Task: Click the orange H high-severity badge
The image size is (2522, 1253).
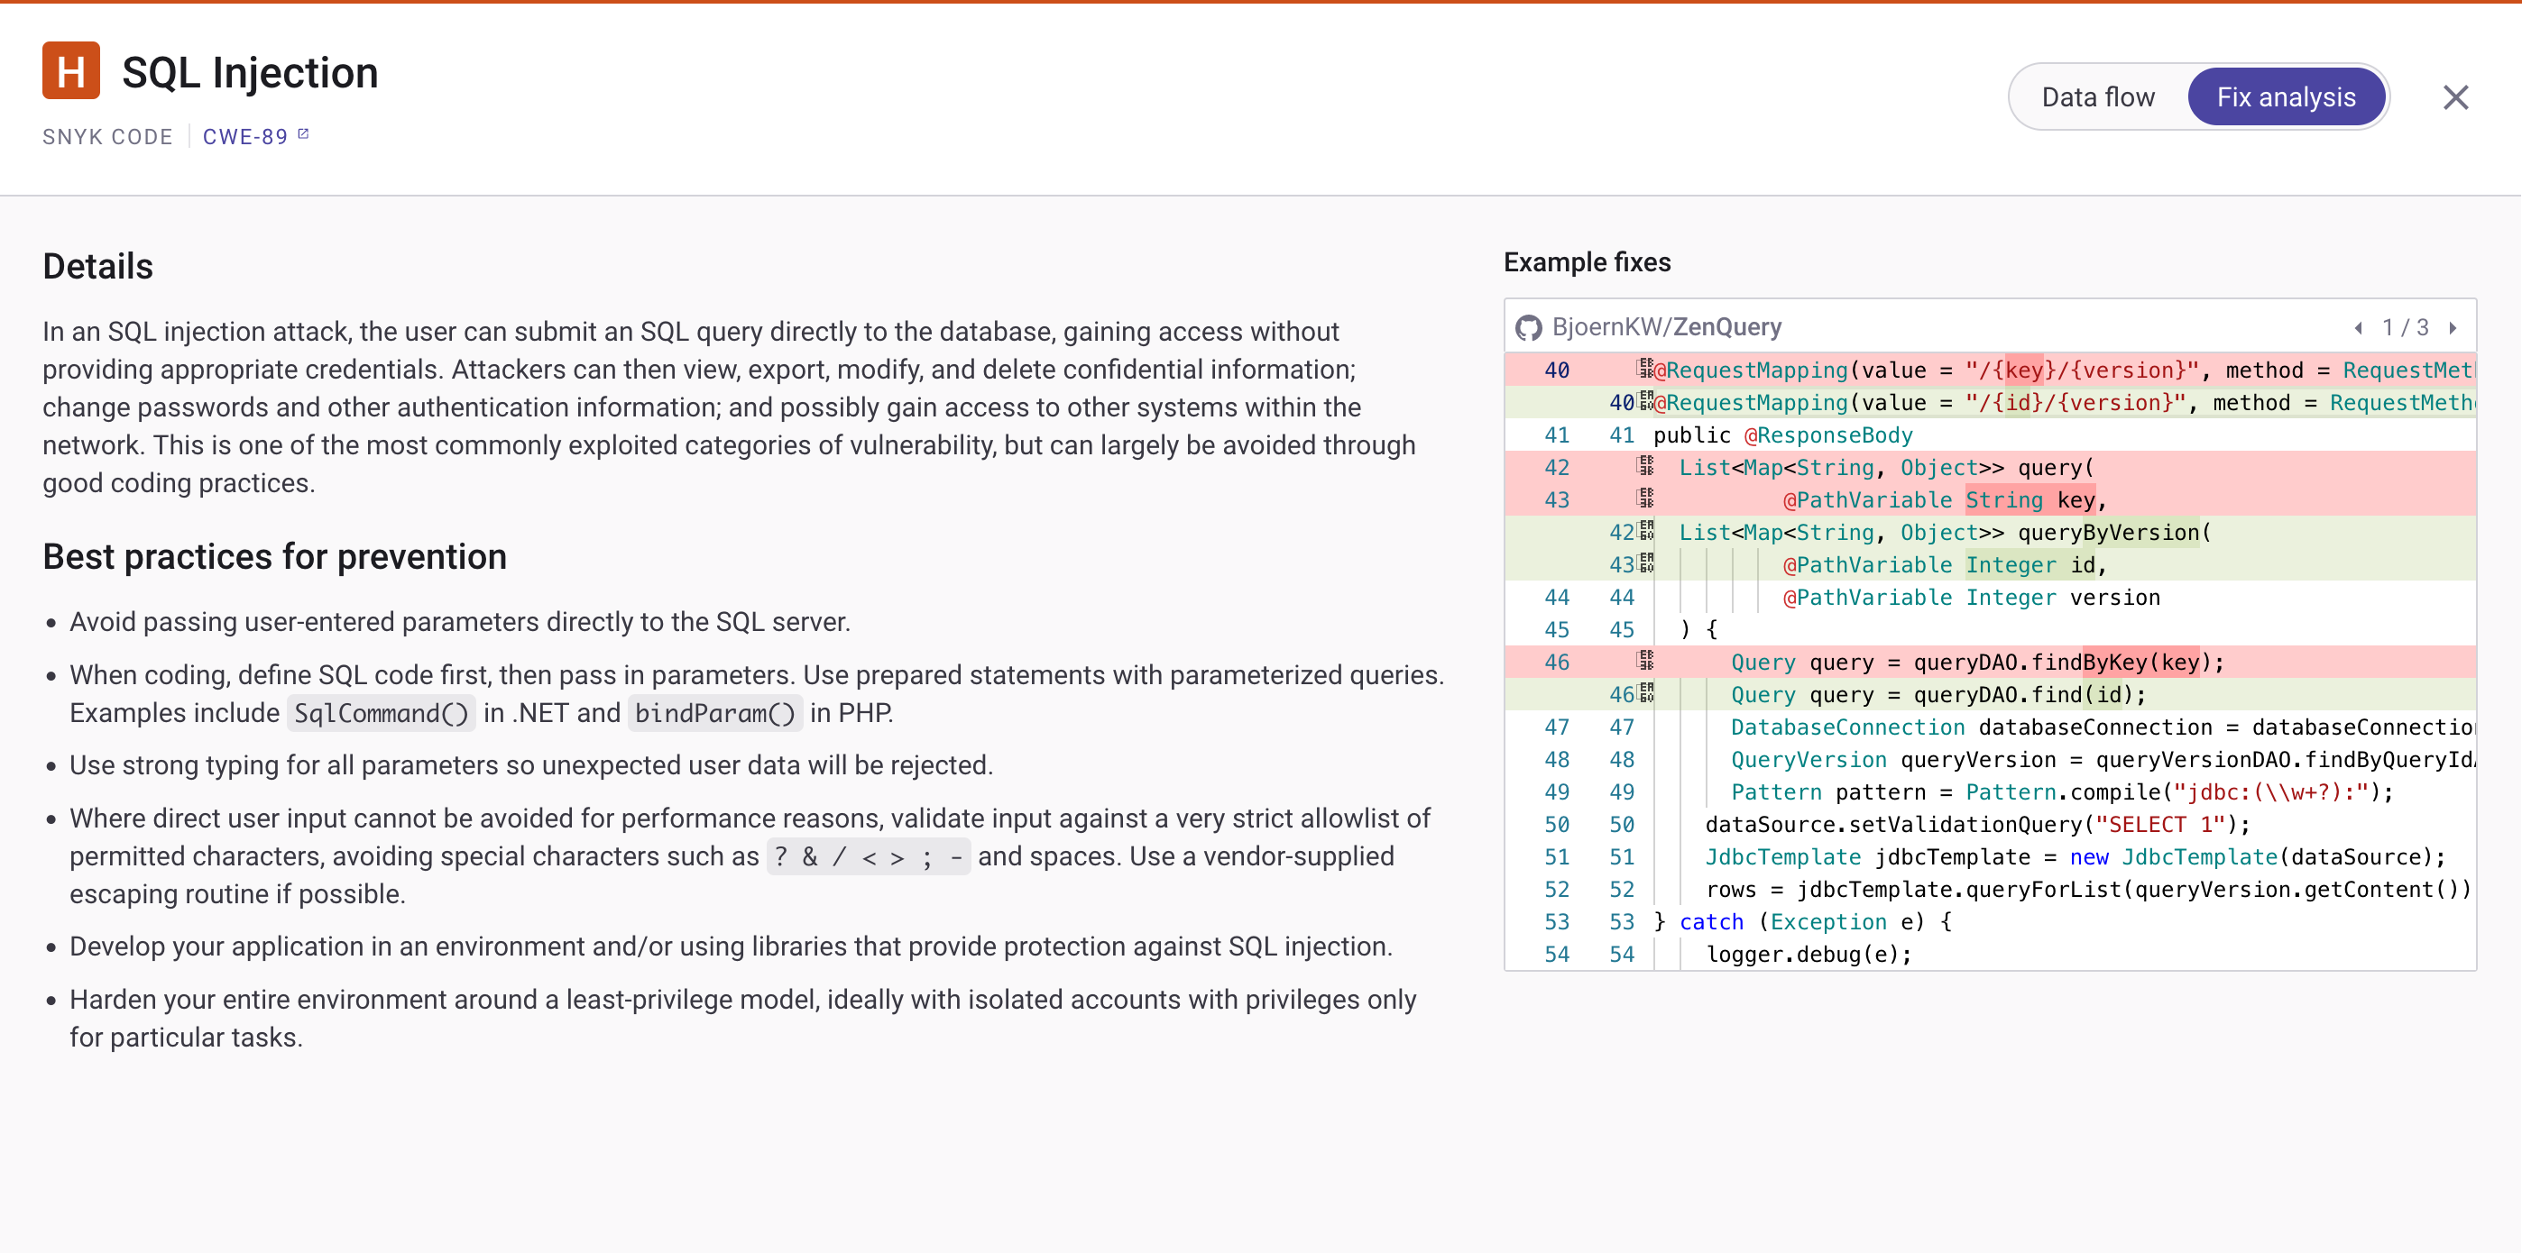Action: tap(70, 71)
